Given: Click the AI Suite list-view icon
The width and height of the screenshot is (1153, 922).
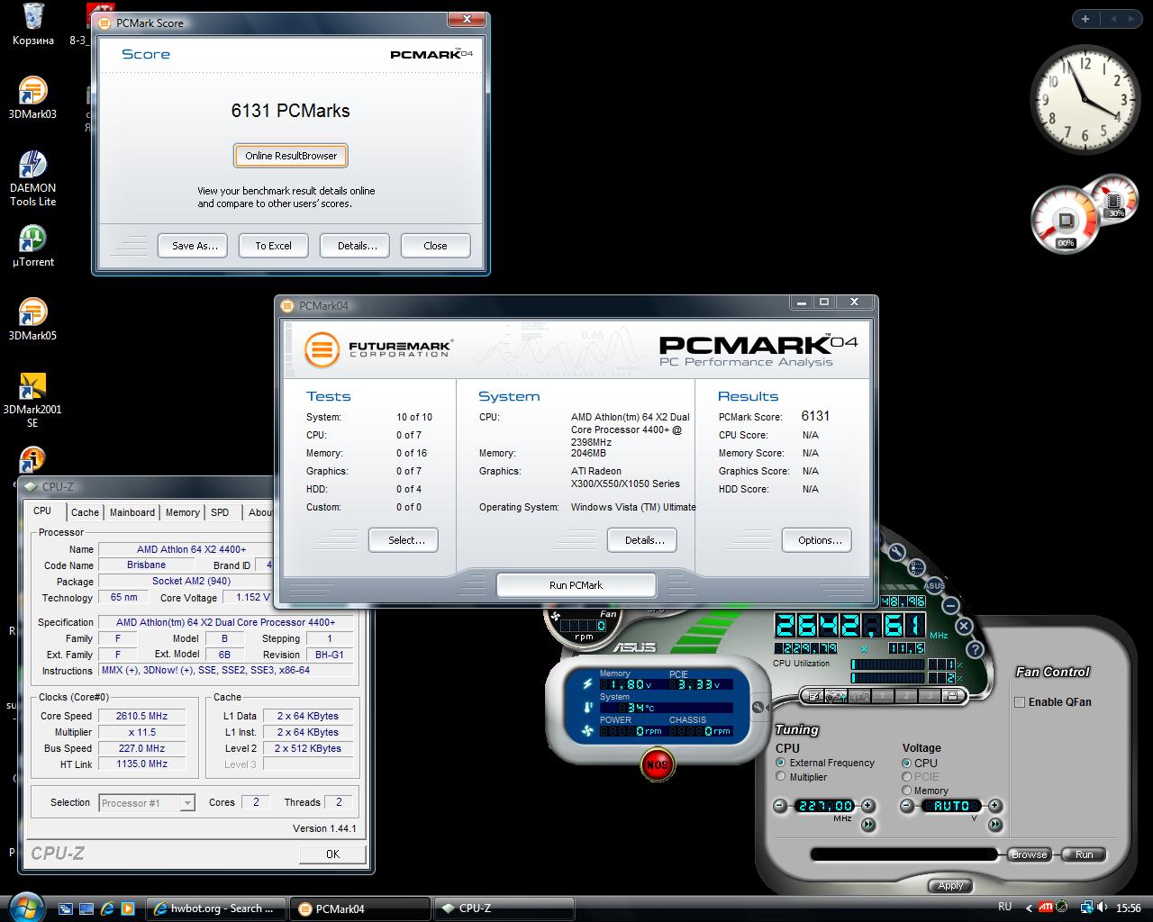Looking at the screenshot, I should 916,568.
